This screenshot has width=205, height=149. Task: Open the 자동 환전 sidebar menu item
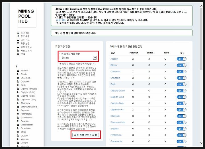(25, 43)
